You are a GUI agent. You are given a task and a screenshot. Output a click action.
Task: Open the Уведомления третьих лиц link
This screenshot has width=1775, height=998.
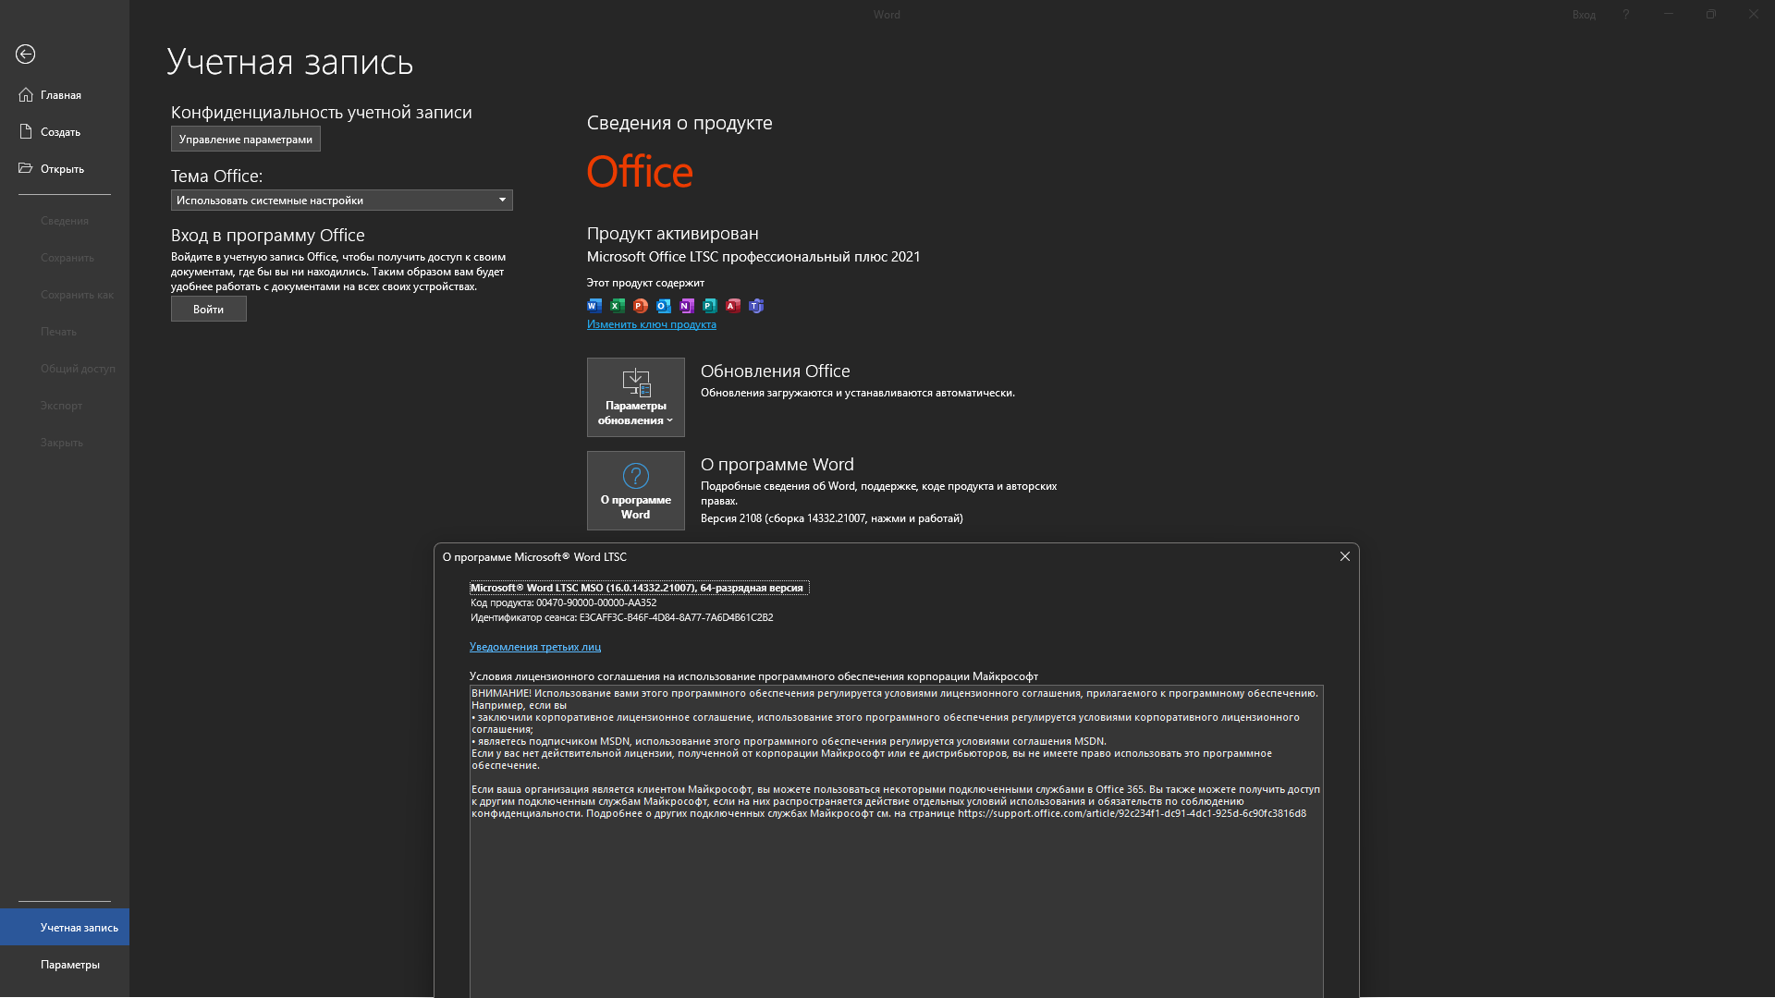(535, 647)
